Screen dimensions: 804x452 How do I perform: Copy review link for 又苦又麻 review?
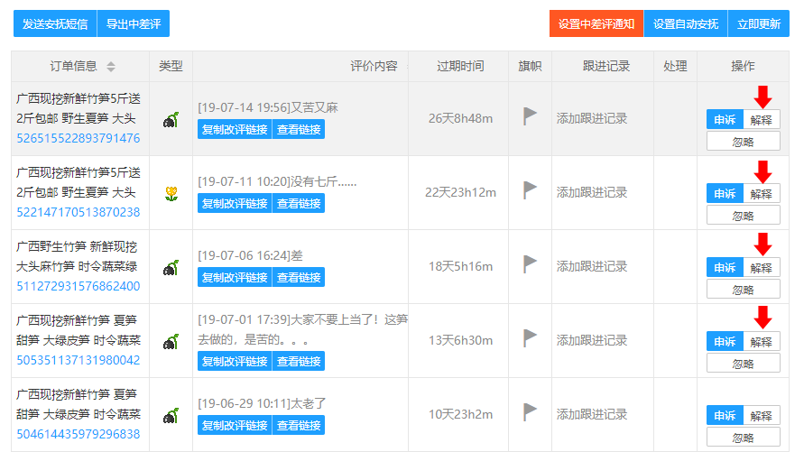pyautogui.click(x=235, y=129)
